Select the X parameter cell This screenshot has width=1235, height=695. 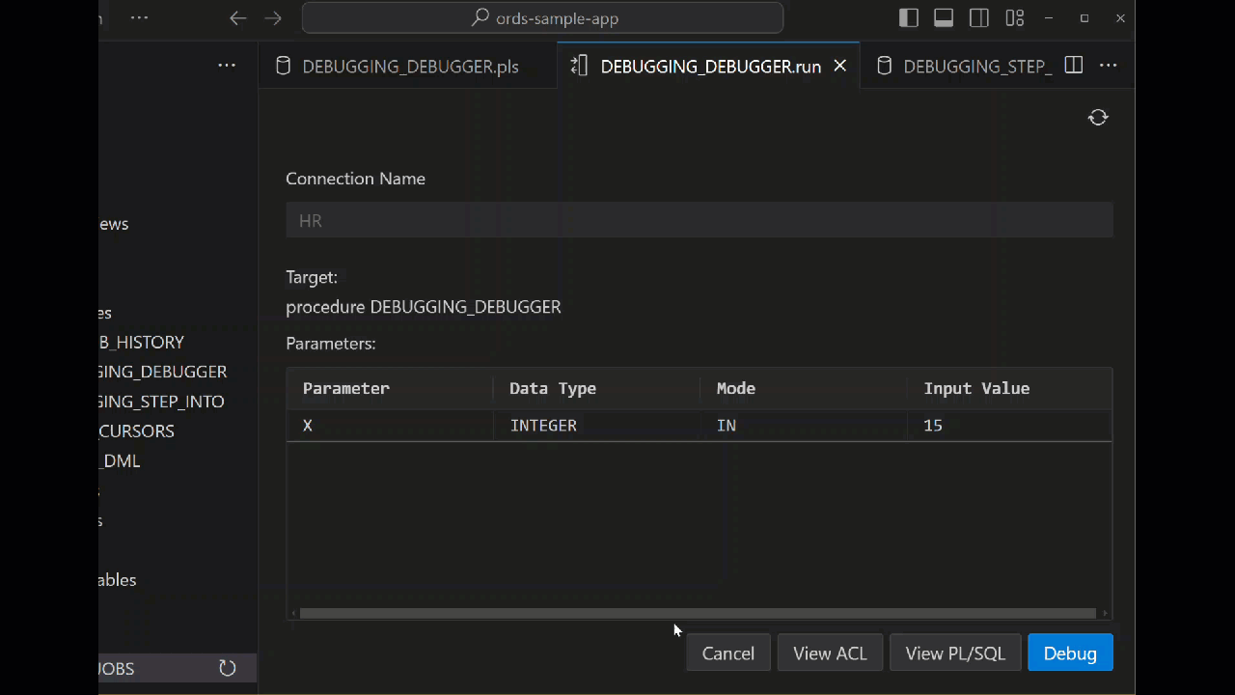pyautogui.click(x=390, y=425)
